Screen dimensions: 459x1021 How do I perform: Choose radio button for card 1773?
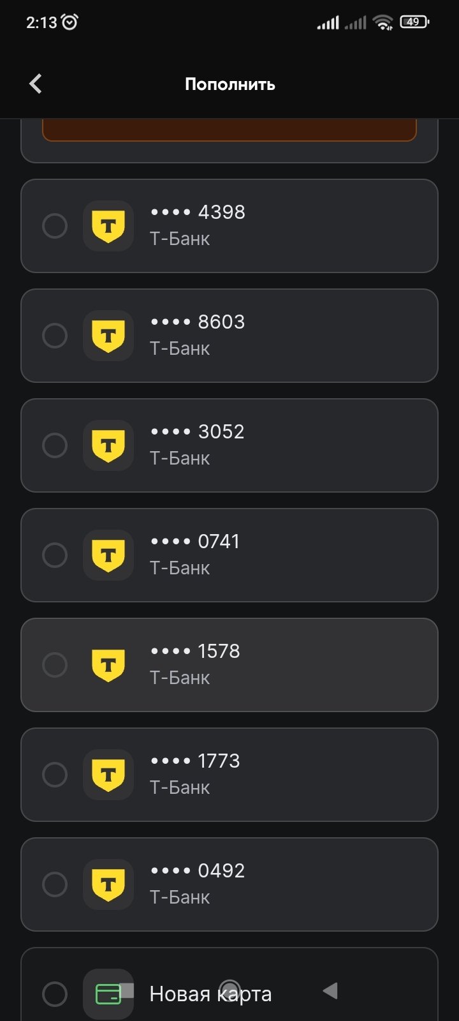tap(55, 775)
